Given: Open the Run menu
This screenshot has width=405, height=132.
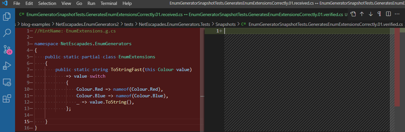Looking at the screenshot, I should click(91, 4).
